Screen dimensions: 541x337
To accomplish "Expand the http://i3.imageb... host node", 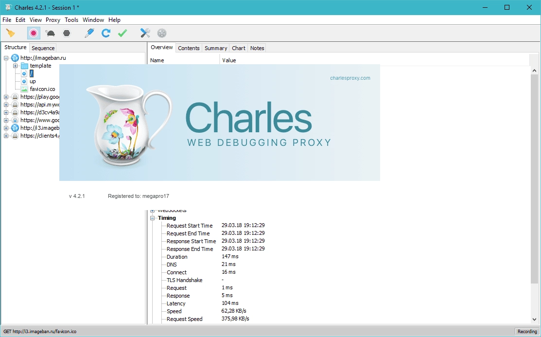I will pos(6,128).
